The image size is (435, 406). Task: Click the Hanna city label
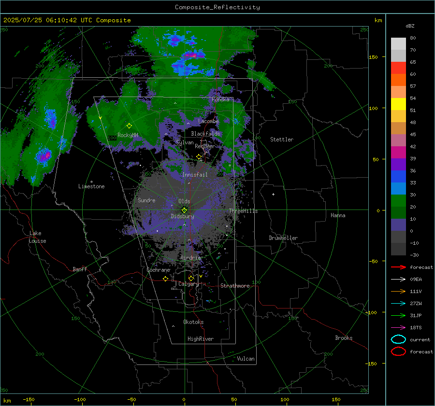tap(338, 215)
